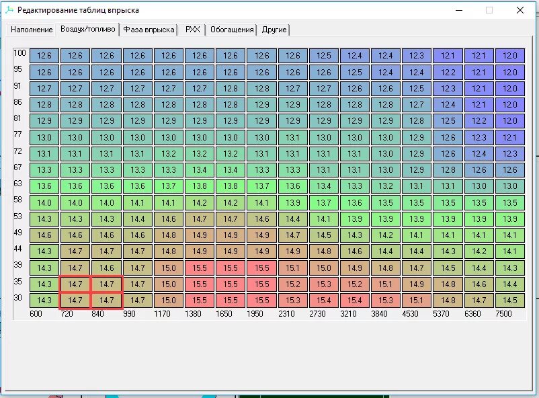539x398 pixels.
Task: Select 12.2 cell at row 95, column 5370
Action: tap(448, 72)
